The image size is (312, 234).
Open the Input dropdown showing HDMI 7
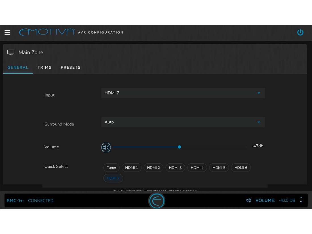pyautogui.click(x=183, y=93)
